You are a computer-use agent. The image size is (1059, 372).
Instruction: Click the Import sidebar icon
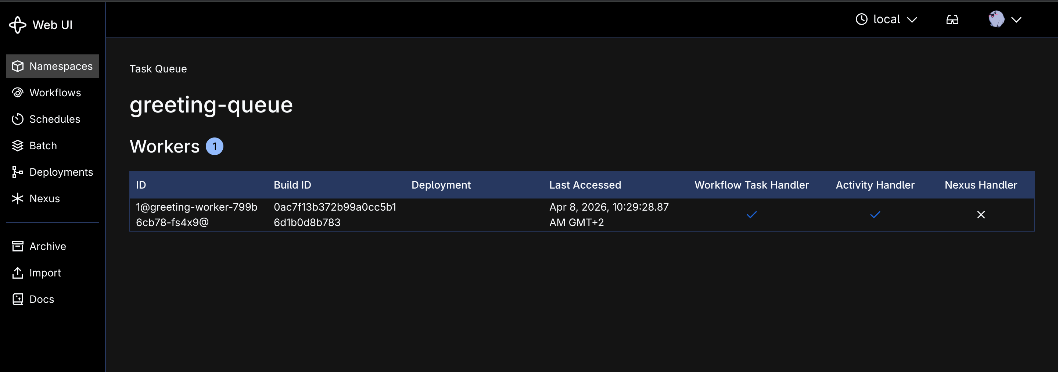tap(17, 272)
